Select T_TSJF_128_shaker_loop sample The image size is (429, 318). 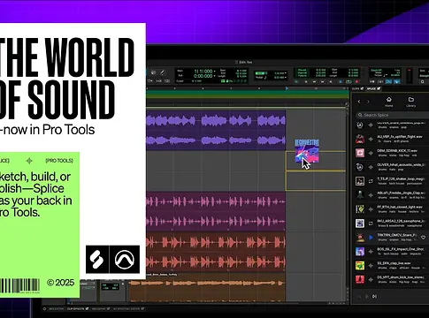[x=391, y=181]
